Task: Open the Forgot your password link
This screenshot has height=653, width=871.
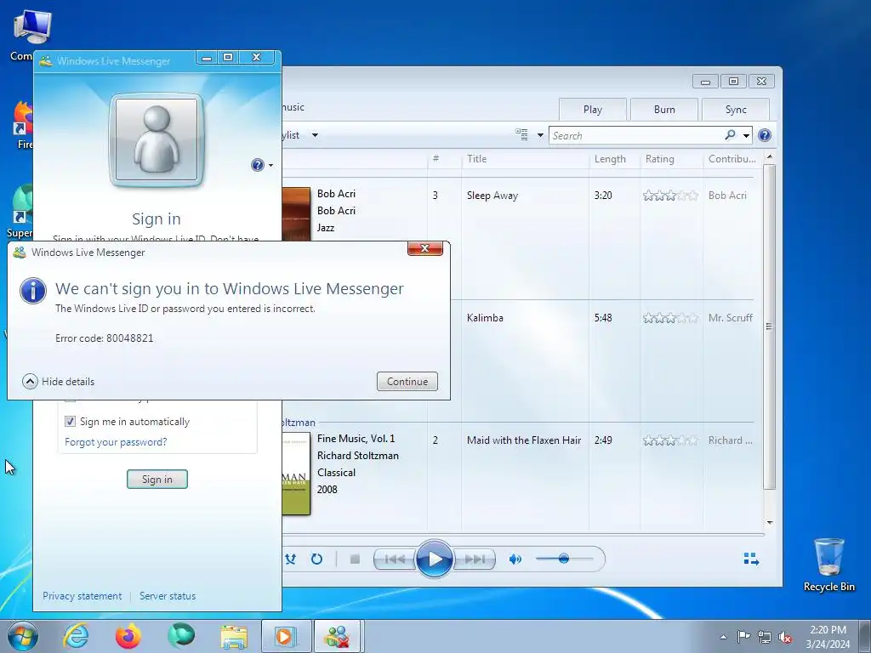Action: (116, 442)
